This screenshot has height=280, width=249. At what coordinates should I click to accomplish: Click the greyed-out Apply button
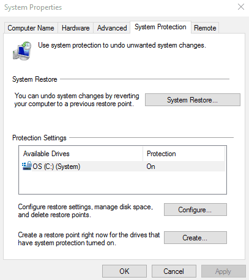pyautogui.click(x=223, y=271)
